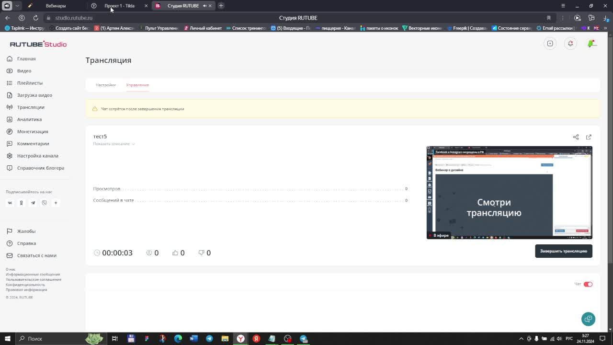The image size is (613, 345).
Task: Open Пользовательское соглашение link
Action: 34,279
